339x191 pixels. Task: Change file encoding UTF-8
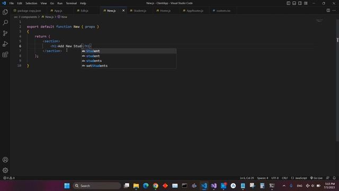(x=275, y=178)
